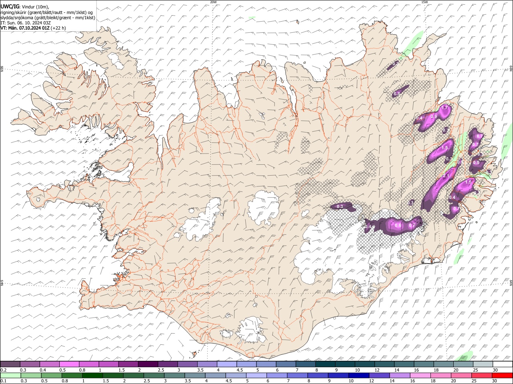
Task: Pick lower-scale grey-blue swatch between 3.5 and 4
Action: [195, 375]
